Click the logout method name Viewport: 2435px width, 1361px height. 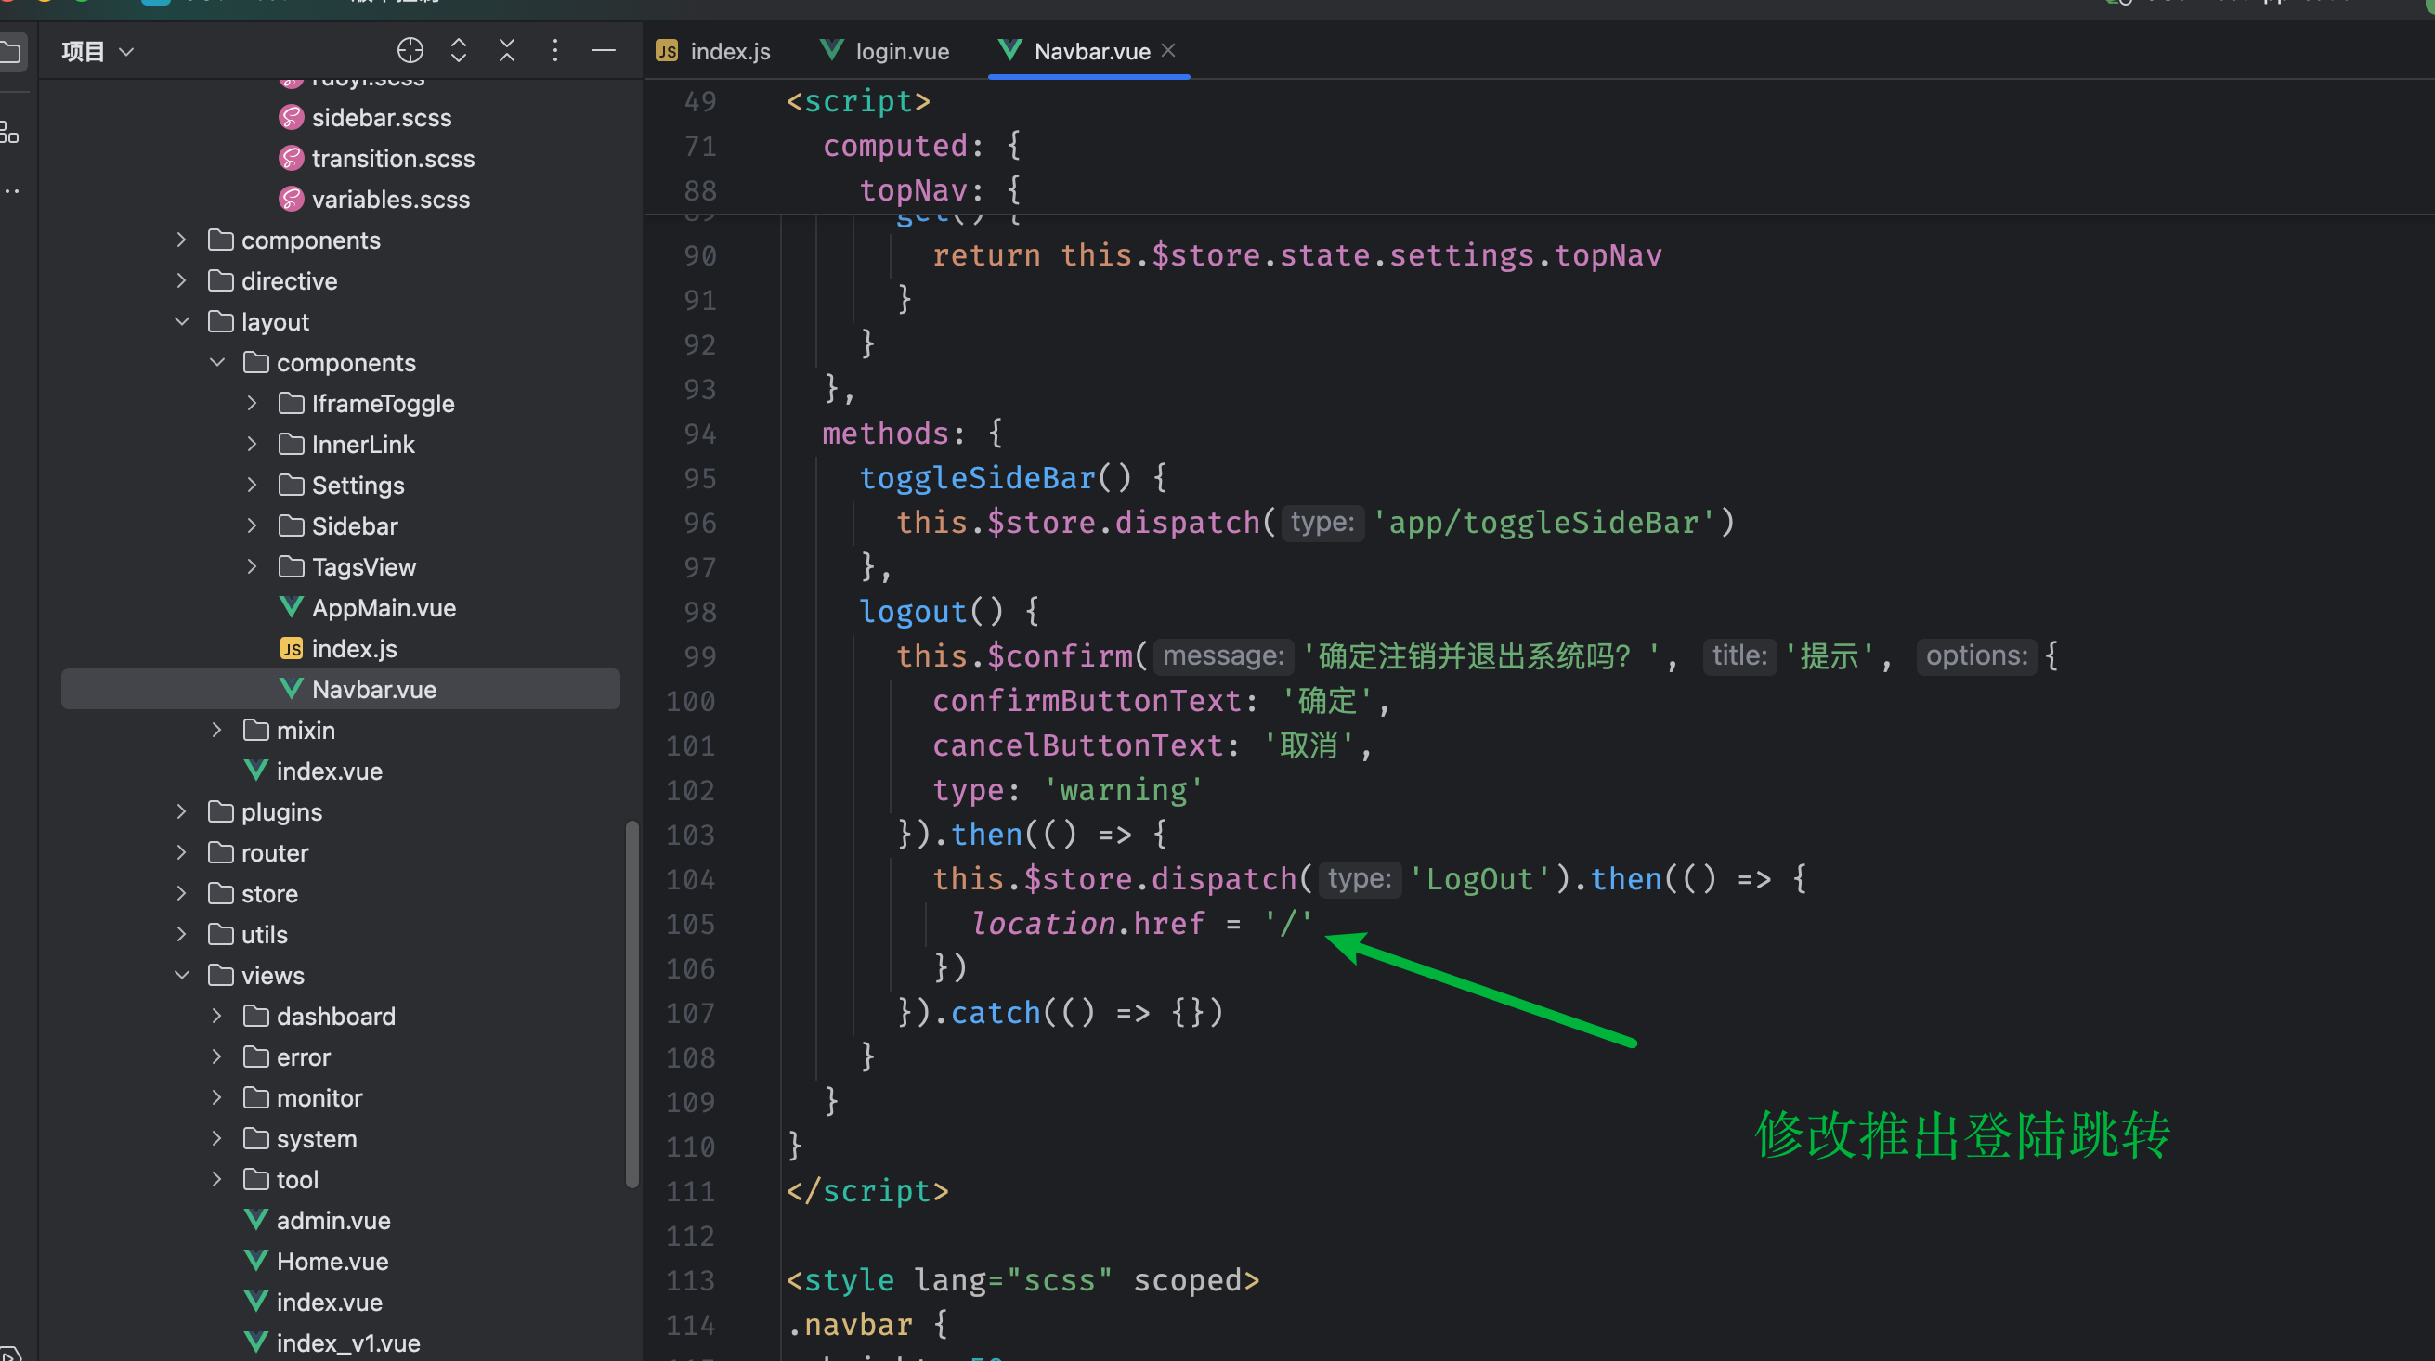(913, 612)
